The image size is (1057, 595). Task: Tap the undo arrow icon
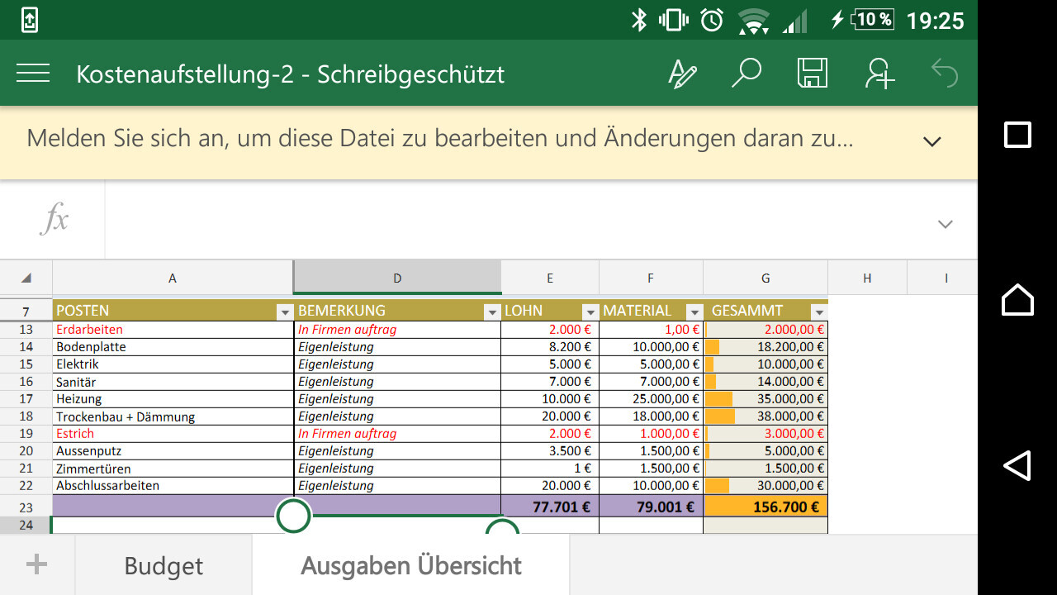pyautogui.click(x=945, y=74)
